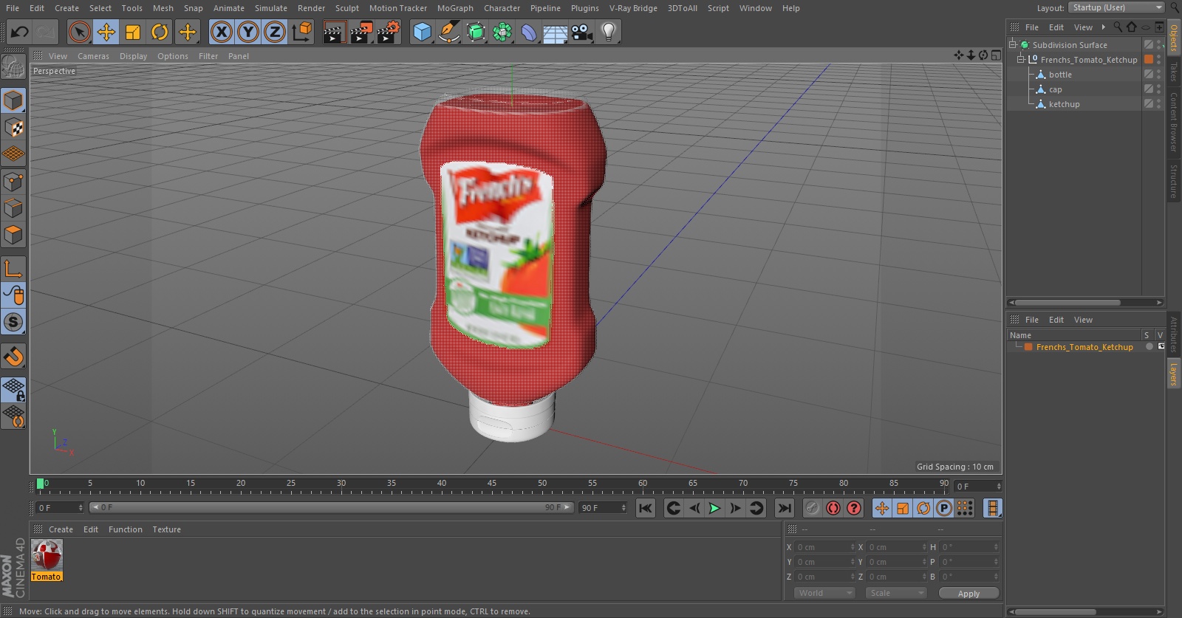The width and height of the screenshot is (1182, 618).
Task: Add a Camera object
Action: coord(582,32)
